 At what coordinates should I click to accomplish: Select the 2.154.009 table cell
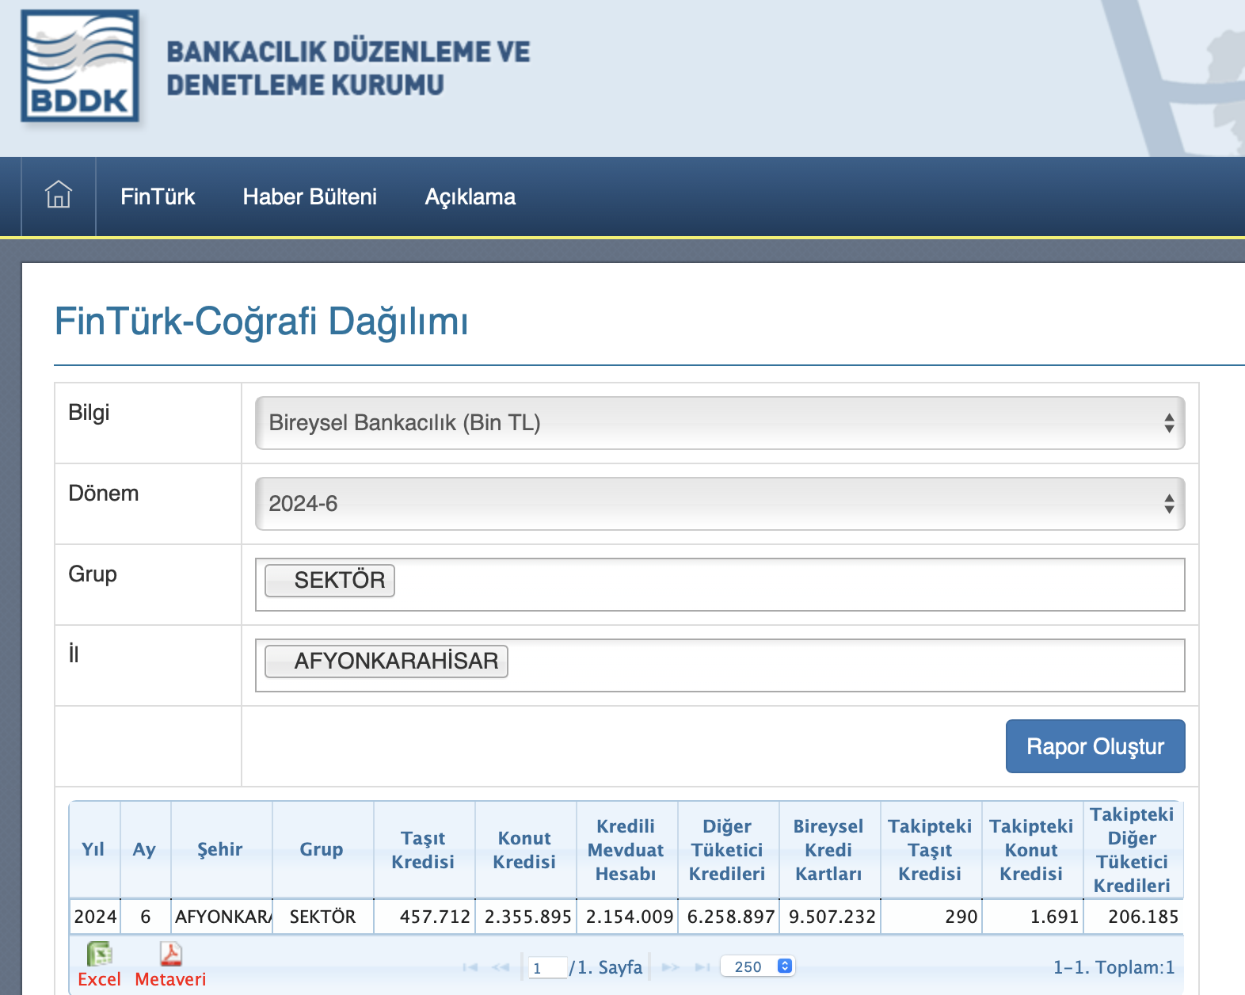point(627,917)
